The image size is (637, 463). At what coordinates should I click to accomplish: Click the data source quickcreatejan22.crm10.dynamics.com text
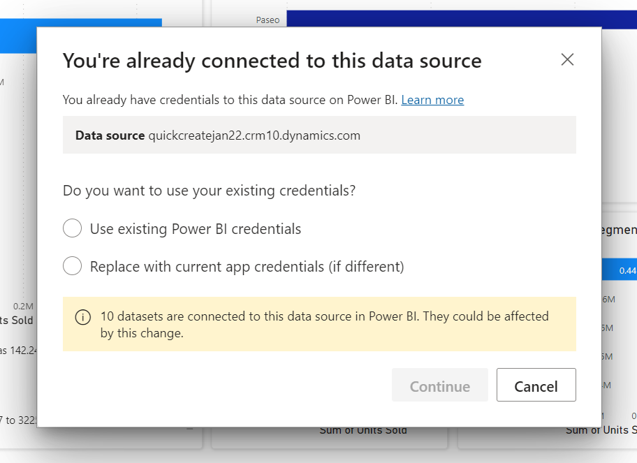(254, 135)
